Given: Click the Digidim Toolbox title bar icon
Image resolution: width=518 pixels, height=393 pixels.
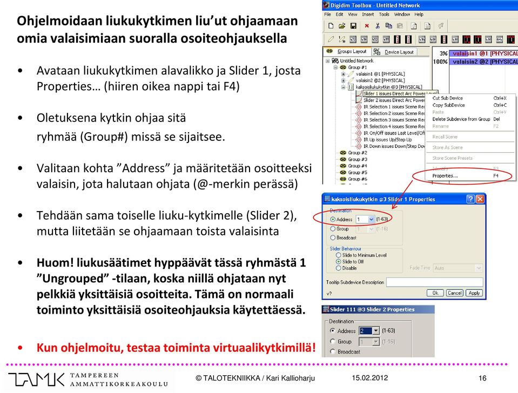Looking at the screenshot, I should [x=326, y=5].
